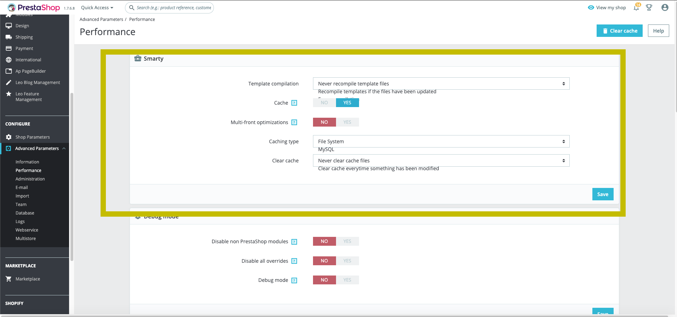Open Administration in the sidebar
The image size is (677, 317).
click(x=30, y=179)
